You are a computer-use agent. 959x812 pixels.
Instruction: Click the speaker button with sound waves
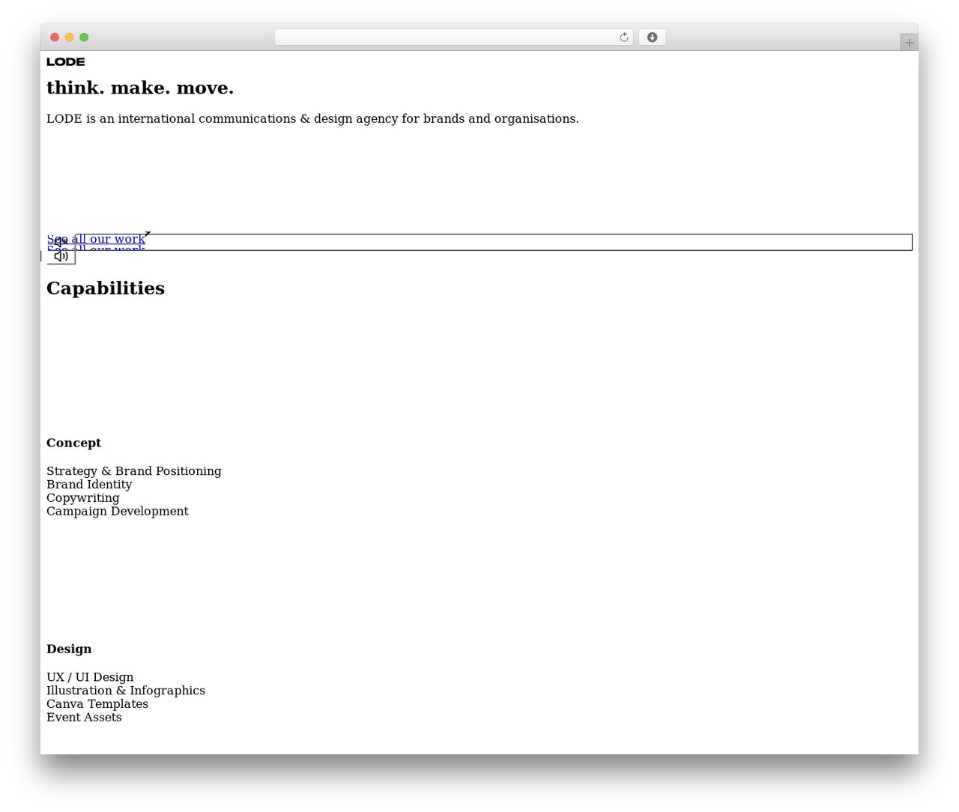tap(61, 256)
